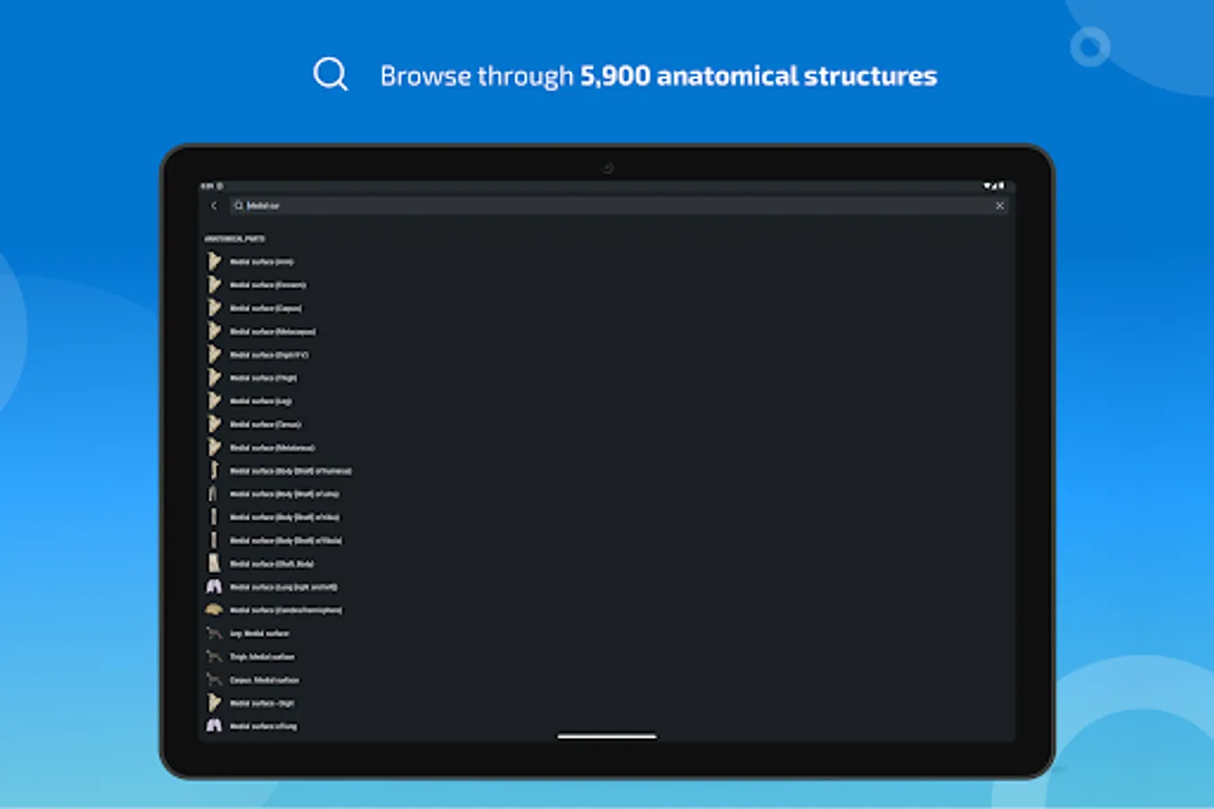Select the humerus bone icon in results
This screenshot has height=809, width=1214.
(214, 471)
